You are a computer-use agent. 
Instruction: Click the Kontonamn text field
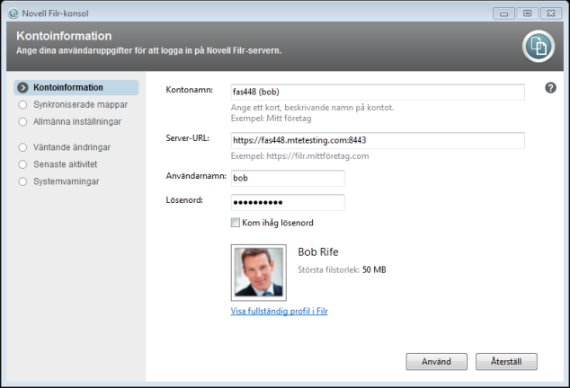(376, 93)
